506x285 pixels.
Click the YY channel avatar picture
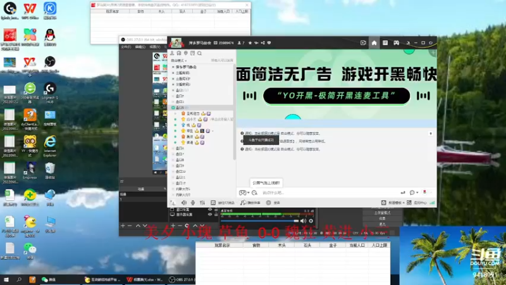(x=176, y=42)
